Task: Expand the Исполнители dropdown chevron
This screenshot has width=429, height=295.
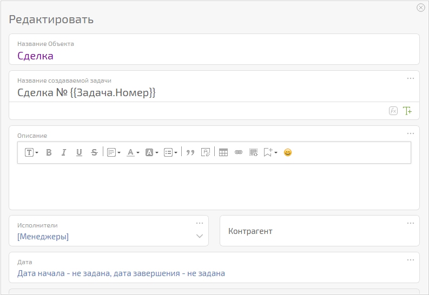Action: (200, 236)
